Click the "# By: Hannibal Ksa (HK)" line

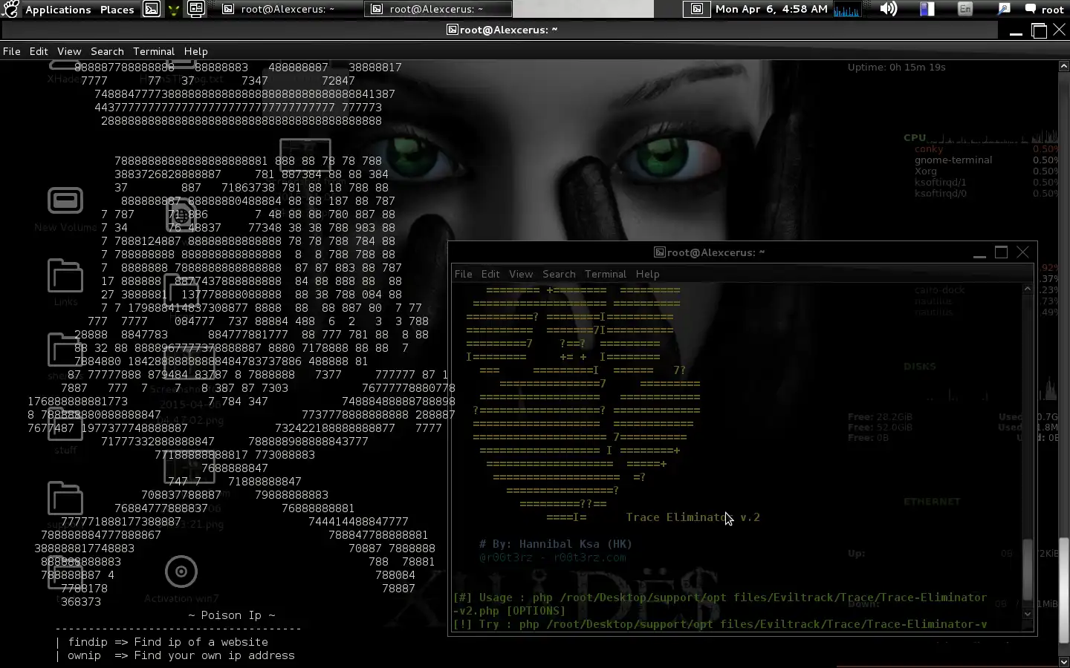pyautogui.click(x=556, y=544)
